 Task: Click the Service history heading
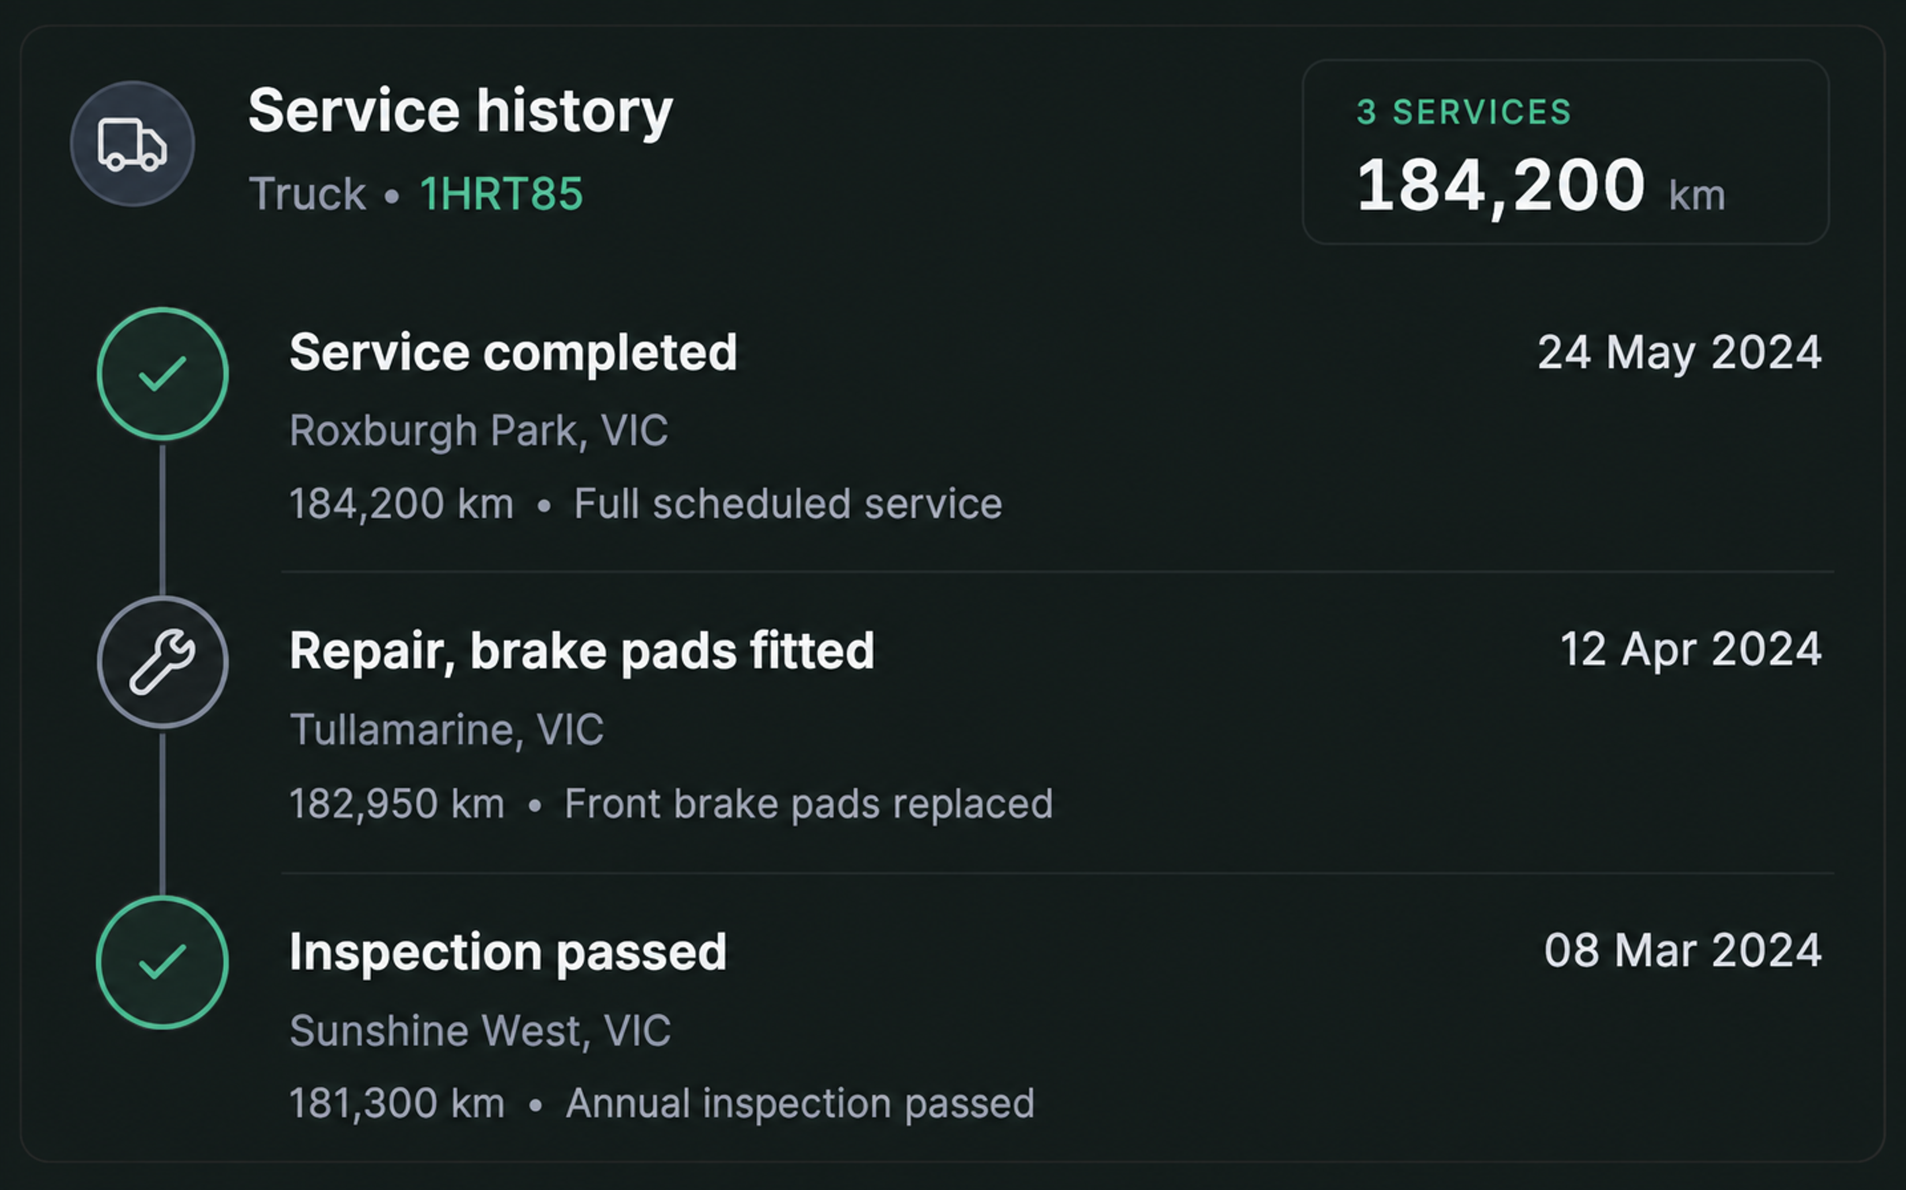coord(461,112)
